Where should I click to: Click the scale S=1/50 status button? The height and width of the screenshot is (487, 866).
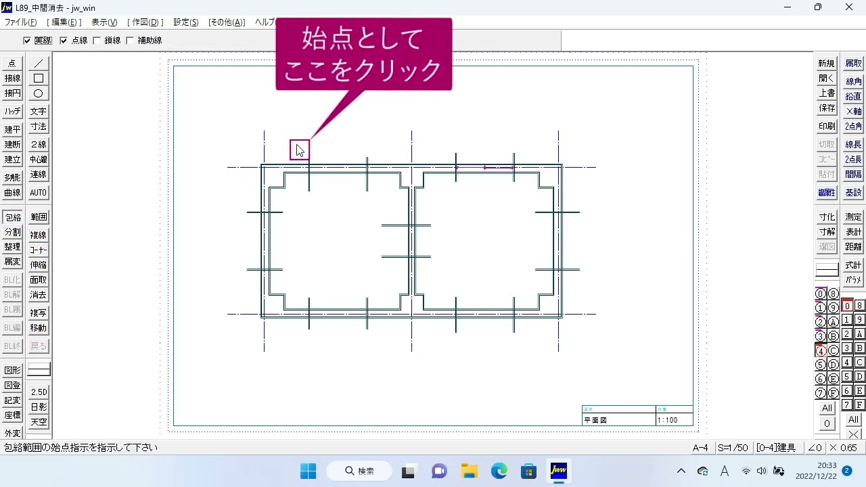tap(733, 448)
